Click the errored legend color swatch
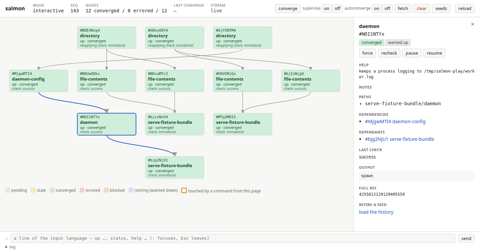This screenshot has height=252, width=480. tap(82, 190)
